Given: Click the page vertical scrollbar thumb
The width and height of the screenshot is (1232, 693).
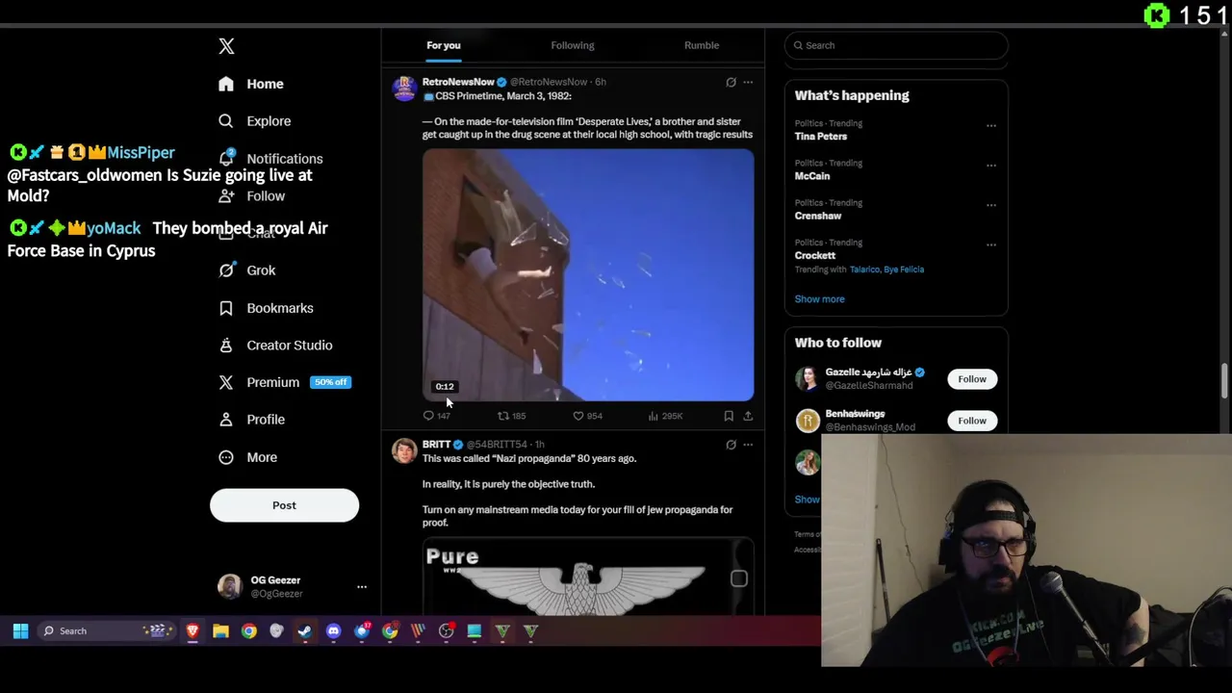Looking at the screenshot, I should pos(1225,381).
